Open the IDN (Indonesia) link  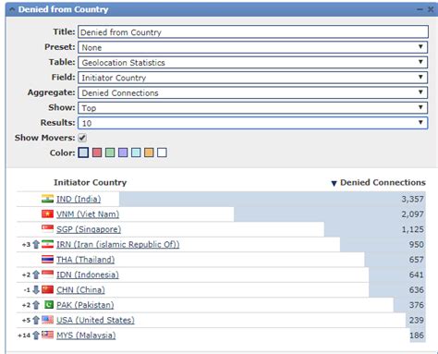pyautogui.click(x=88, y=275)
